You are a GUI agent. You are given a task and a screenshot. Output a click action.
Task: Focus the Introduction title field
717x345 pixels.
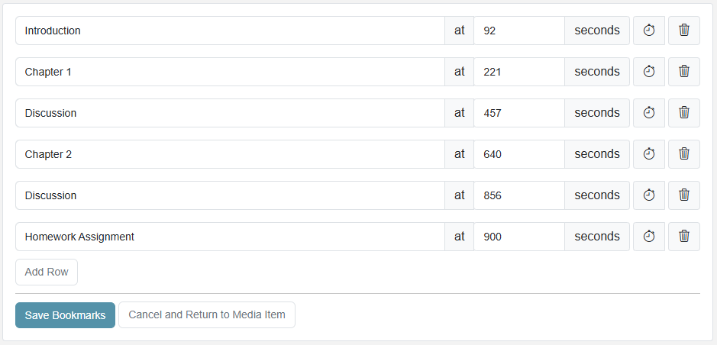[229, 31]
